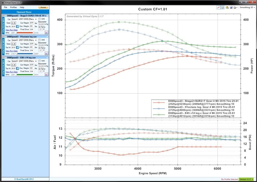257x182 pixels.
Task: Save the graph using the floppy disk icon
Action: pyautogui.click(x=231, y=8)
